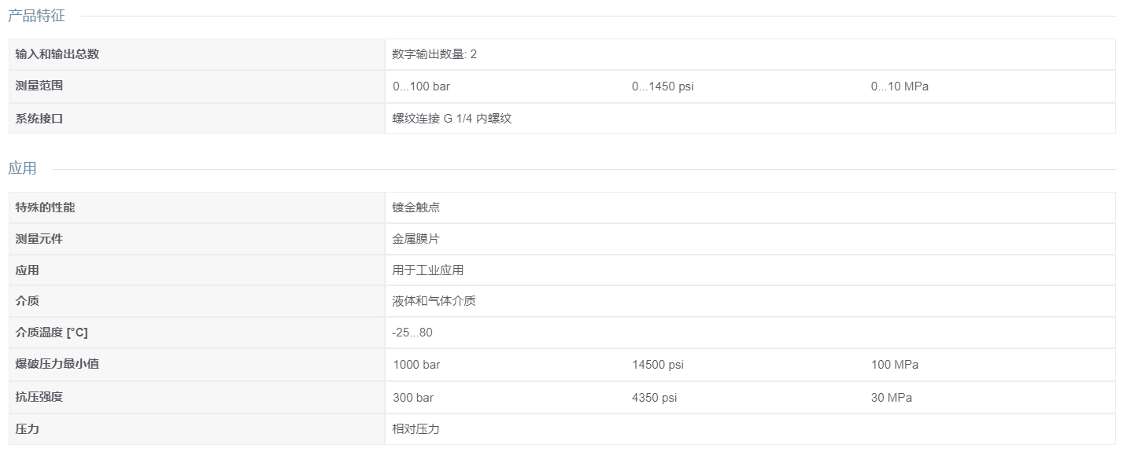Image resolution: width=1123 pixels, height=452 pixels.
Task: Select the 1000 bar value
Action: coord(416,365)
